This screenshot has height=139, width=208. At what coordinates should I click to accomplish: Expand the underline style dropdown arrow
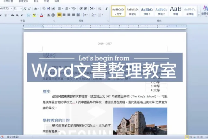(x=9, y=15)
